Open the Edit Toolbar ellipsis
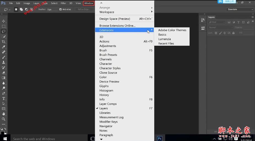This screenshot has width=255, height=141. coord(3,124)
